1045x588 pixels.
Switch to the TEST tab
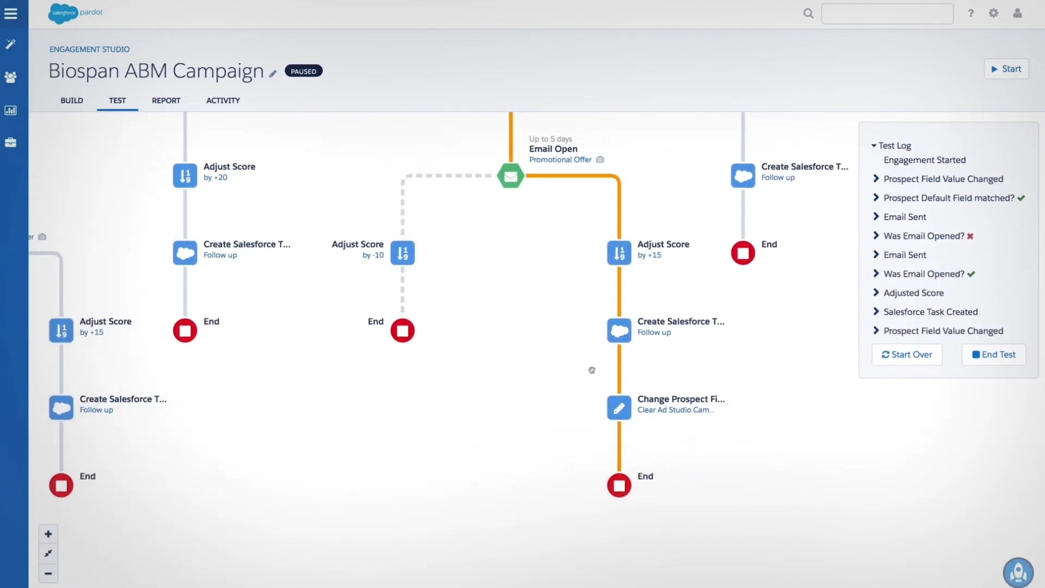pos(117,101)
